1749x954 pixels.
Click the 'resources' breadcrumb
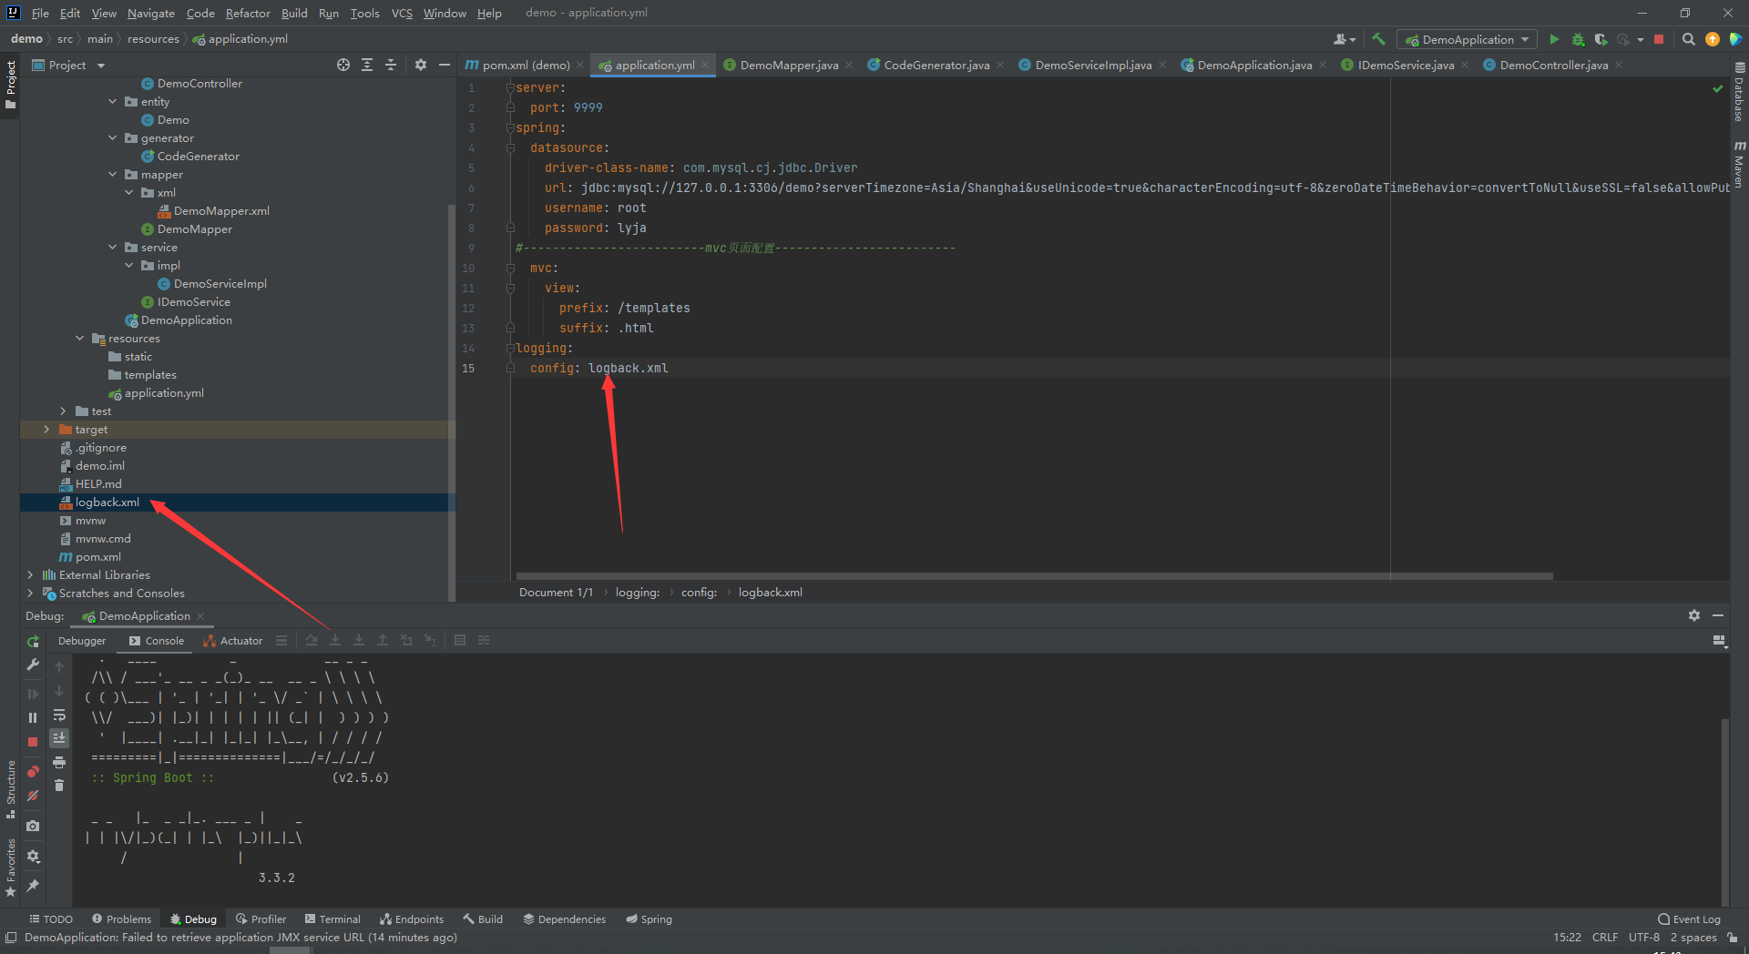click(153, 39)
